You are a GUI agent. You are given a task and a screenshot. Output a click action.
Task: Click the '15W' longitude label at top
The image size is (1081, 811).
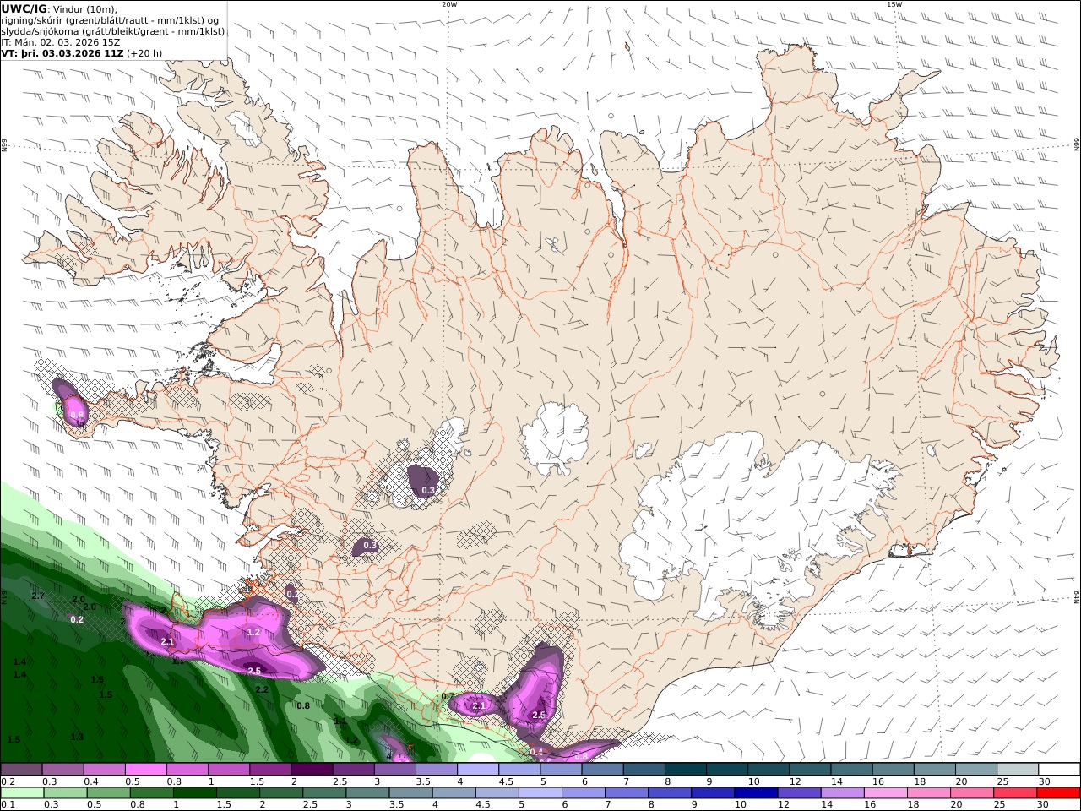pos(894,4)
